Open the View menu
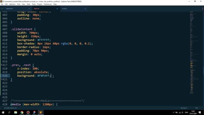 coord(23,4)
